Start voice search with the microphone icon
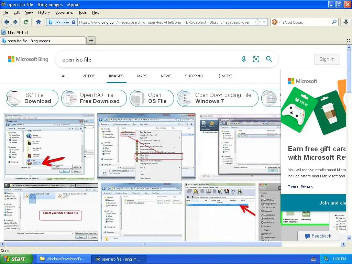This screenshot has width=352, height=264. [244, 59]
